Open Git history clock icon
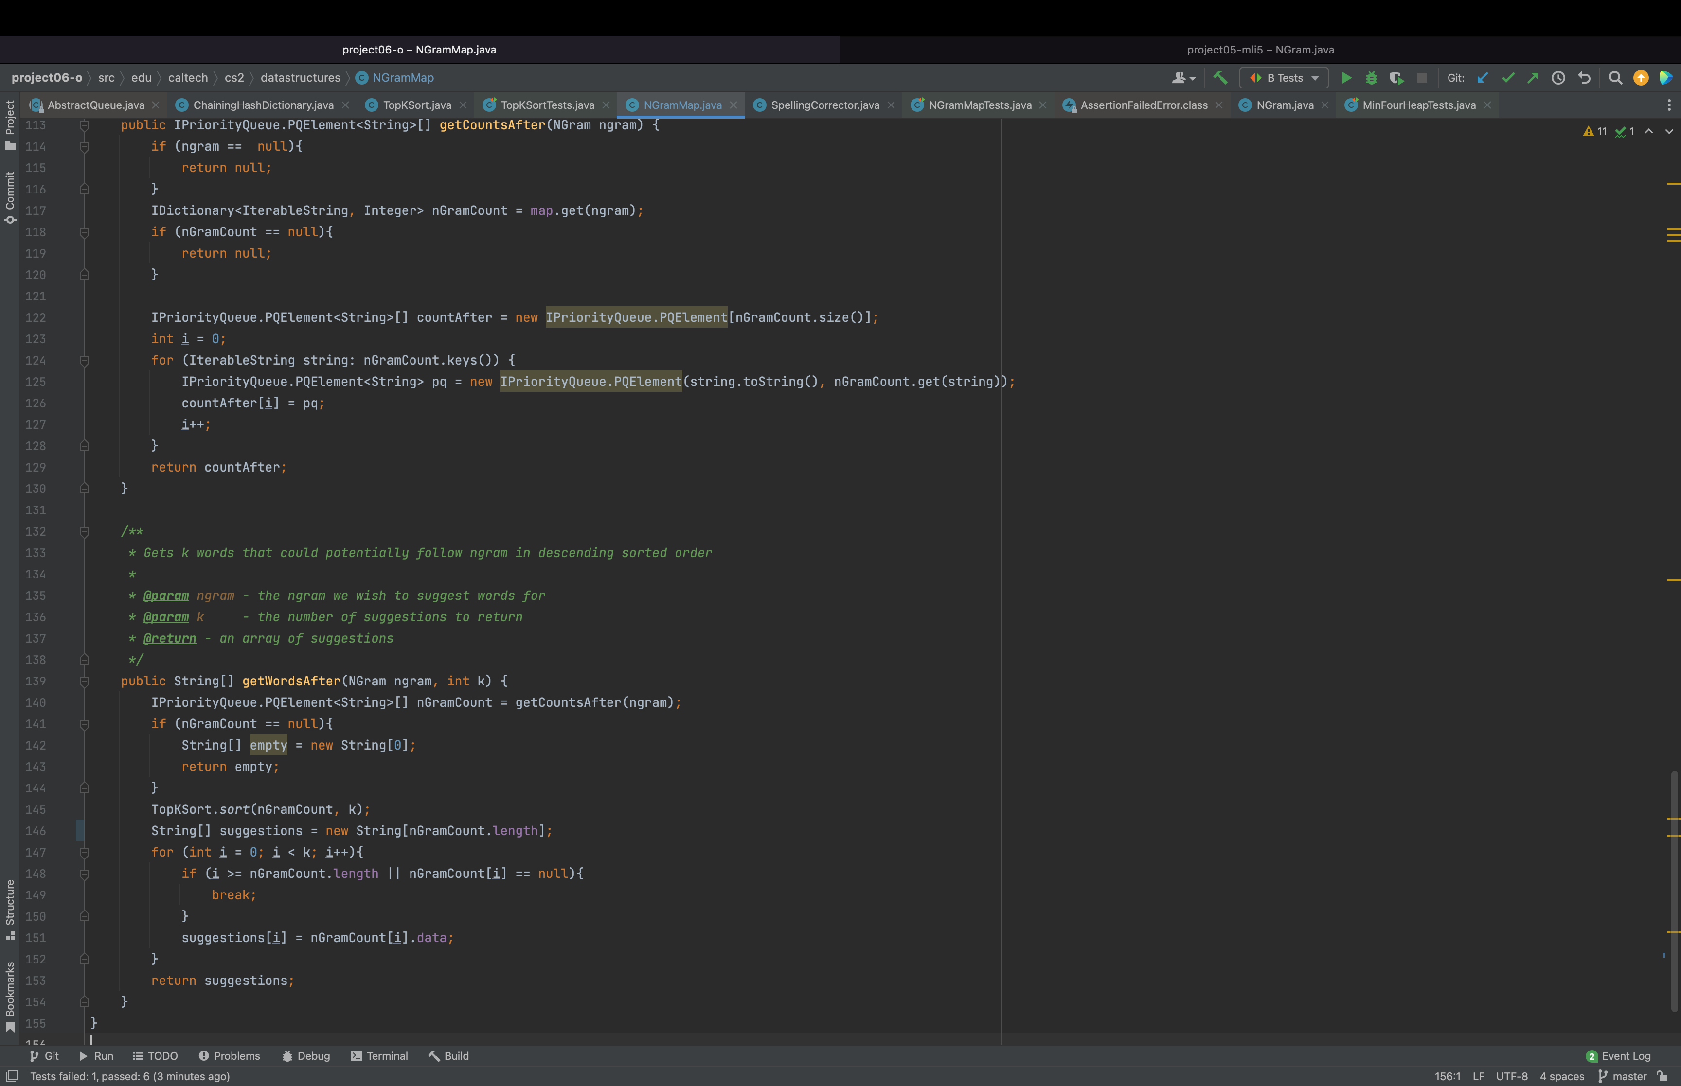1681x1086 pixels. pos(1558,78)
